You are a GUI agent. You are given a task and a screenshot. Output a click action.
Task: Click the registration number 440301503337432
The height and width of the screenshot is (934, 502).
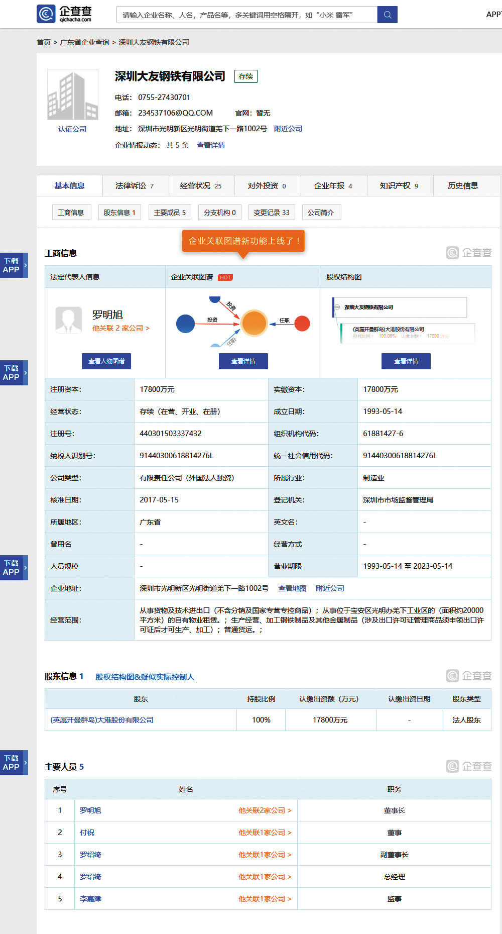tap(171, 434)
